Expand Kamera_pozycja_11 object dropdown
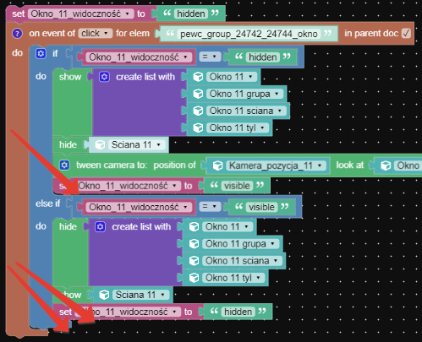Image resolution: width=422 pixels, height=342 pixels. click(276, 166)
